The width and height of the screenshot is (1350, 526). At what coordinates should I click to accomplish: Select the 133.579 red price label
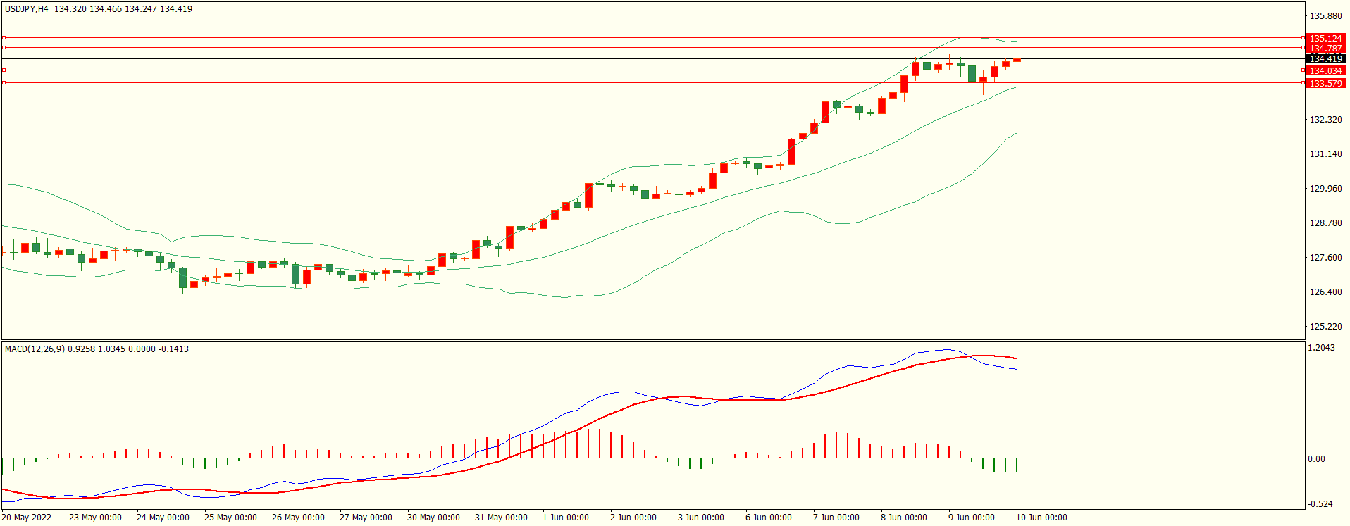point(1325,84)
